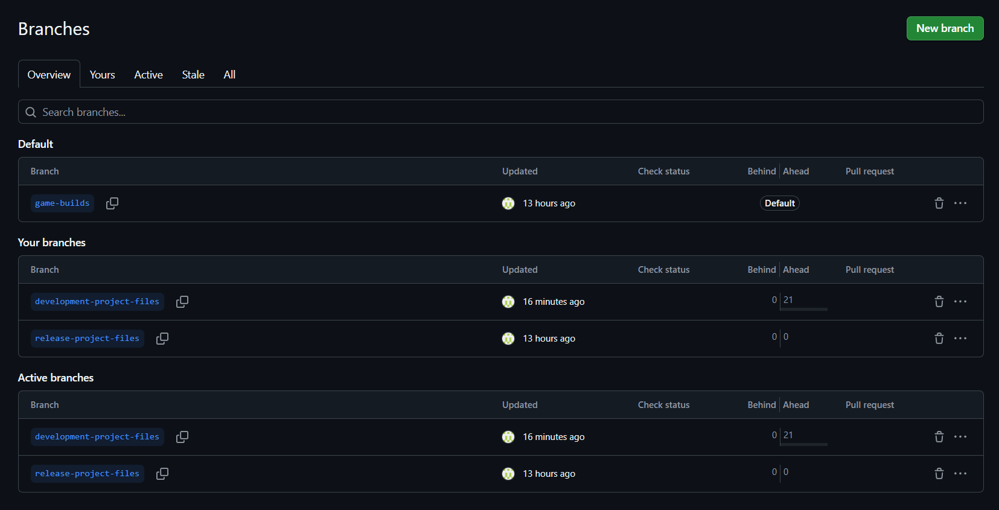Copy development-project-files name under Your branches
This screenshot has height=510, width=999.
click(x=182, y=302)
